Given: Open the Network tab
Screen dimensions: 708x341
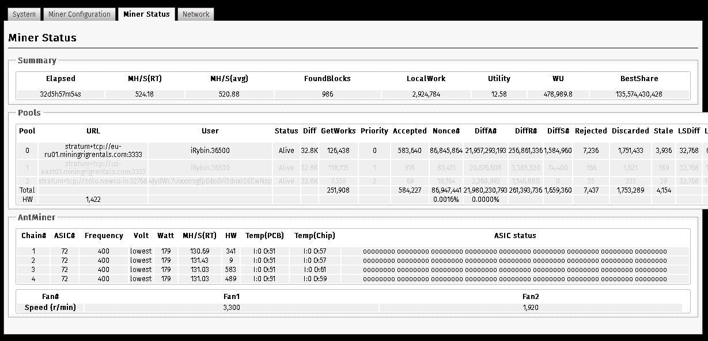Looking at the screenshot, I should pyautogui.click(x=196, y=14).
